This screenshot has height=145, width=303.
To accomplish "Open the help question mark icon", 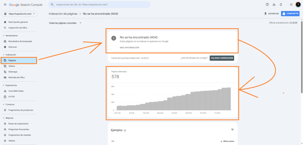I will coord(267,4).
